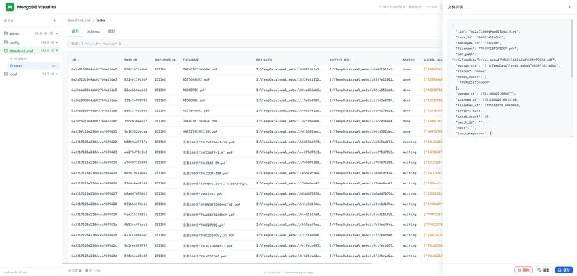The width and height of the screenshot is (577, 276).
Task: Click the local database icon
Action: (x=6, y=74)
